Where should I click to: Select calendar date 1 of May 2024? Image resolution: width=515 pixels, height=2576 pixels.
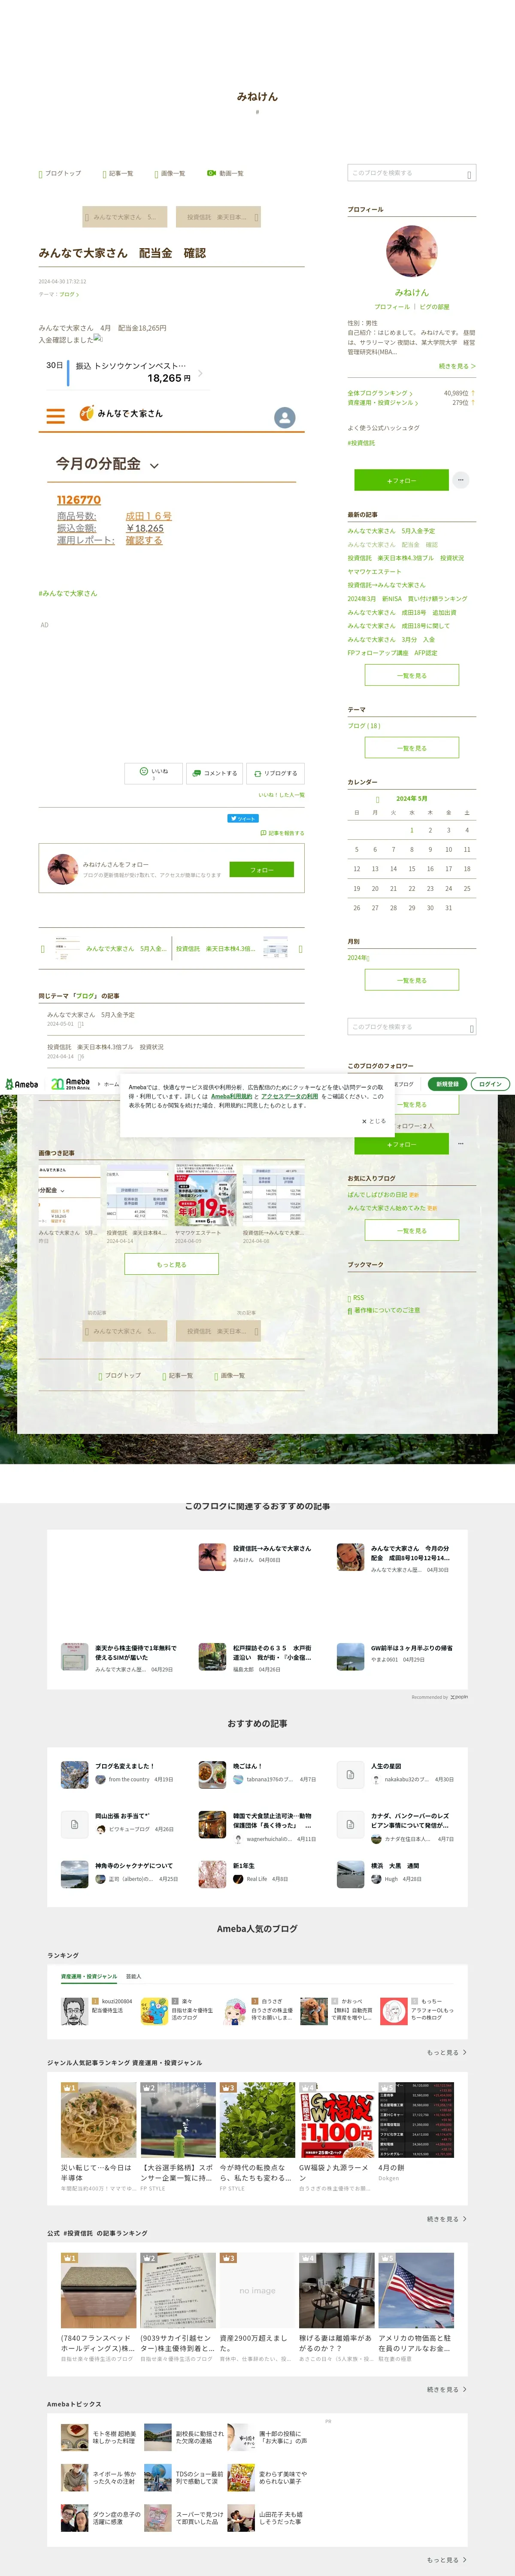411,830
